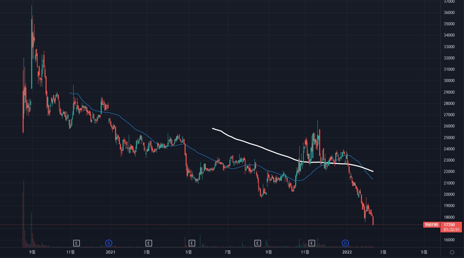
Task: Click earnings E marker above first 11월 label
Action: 77,243
